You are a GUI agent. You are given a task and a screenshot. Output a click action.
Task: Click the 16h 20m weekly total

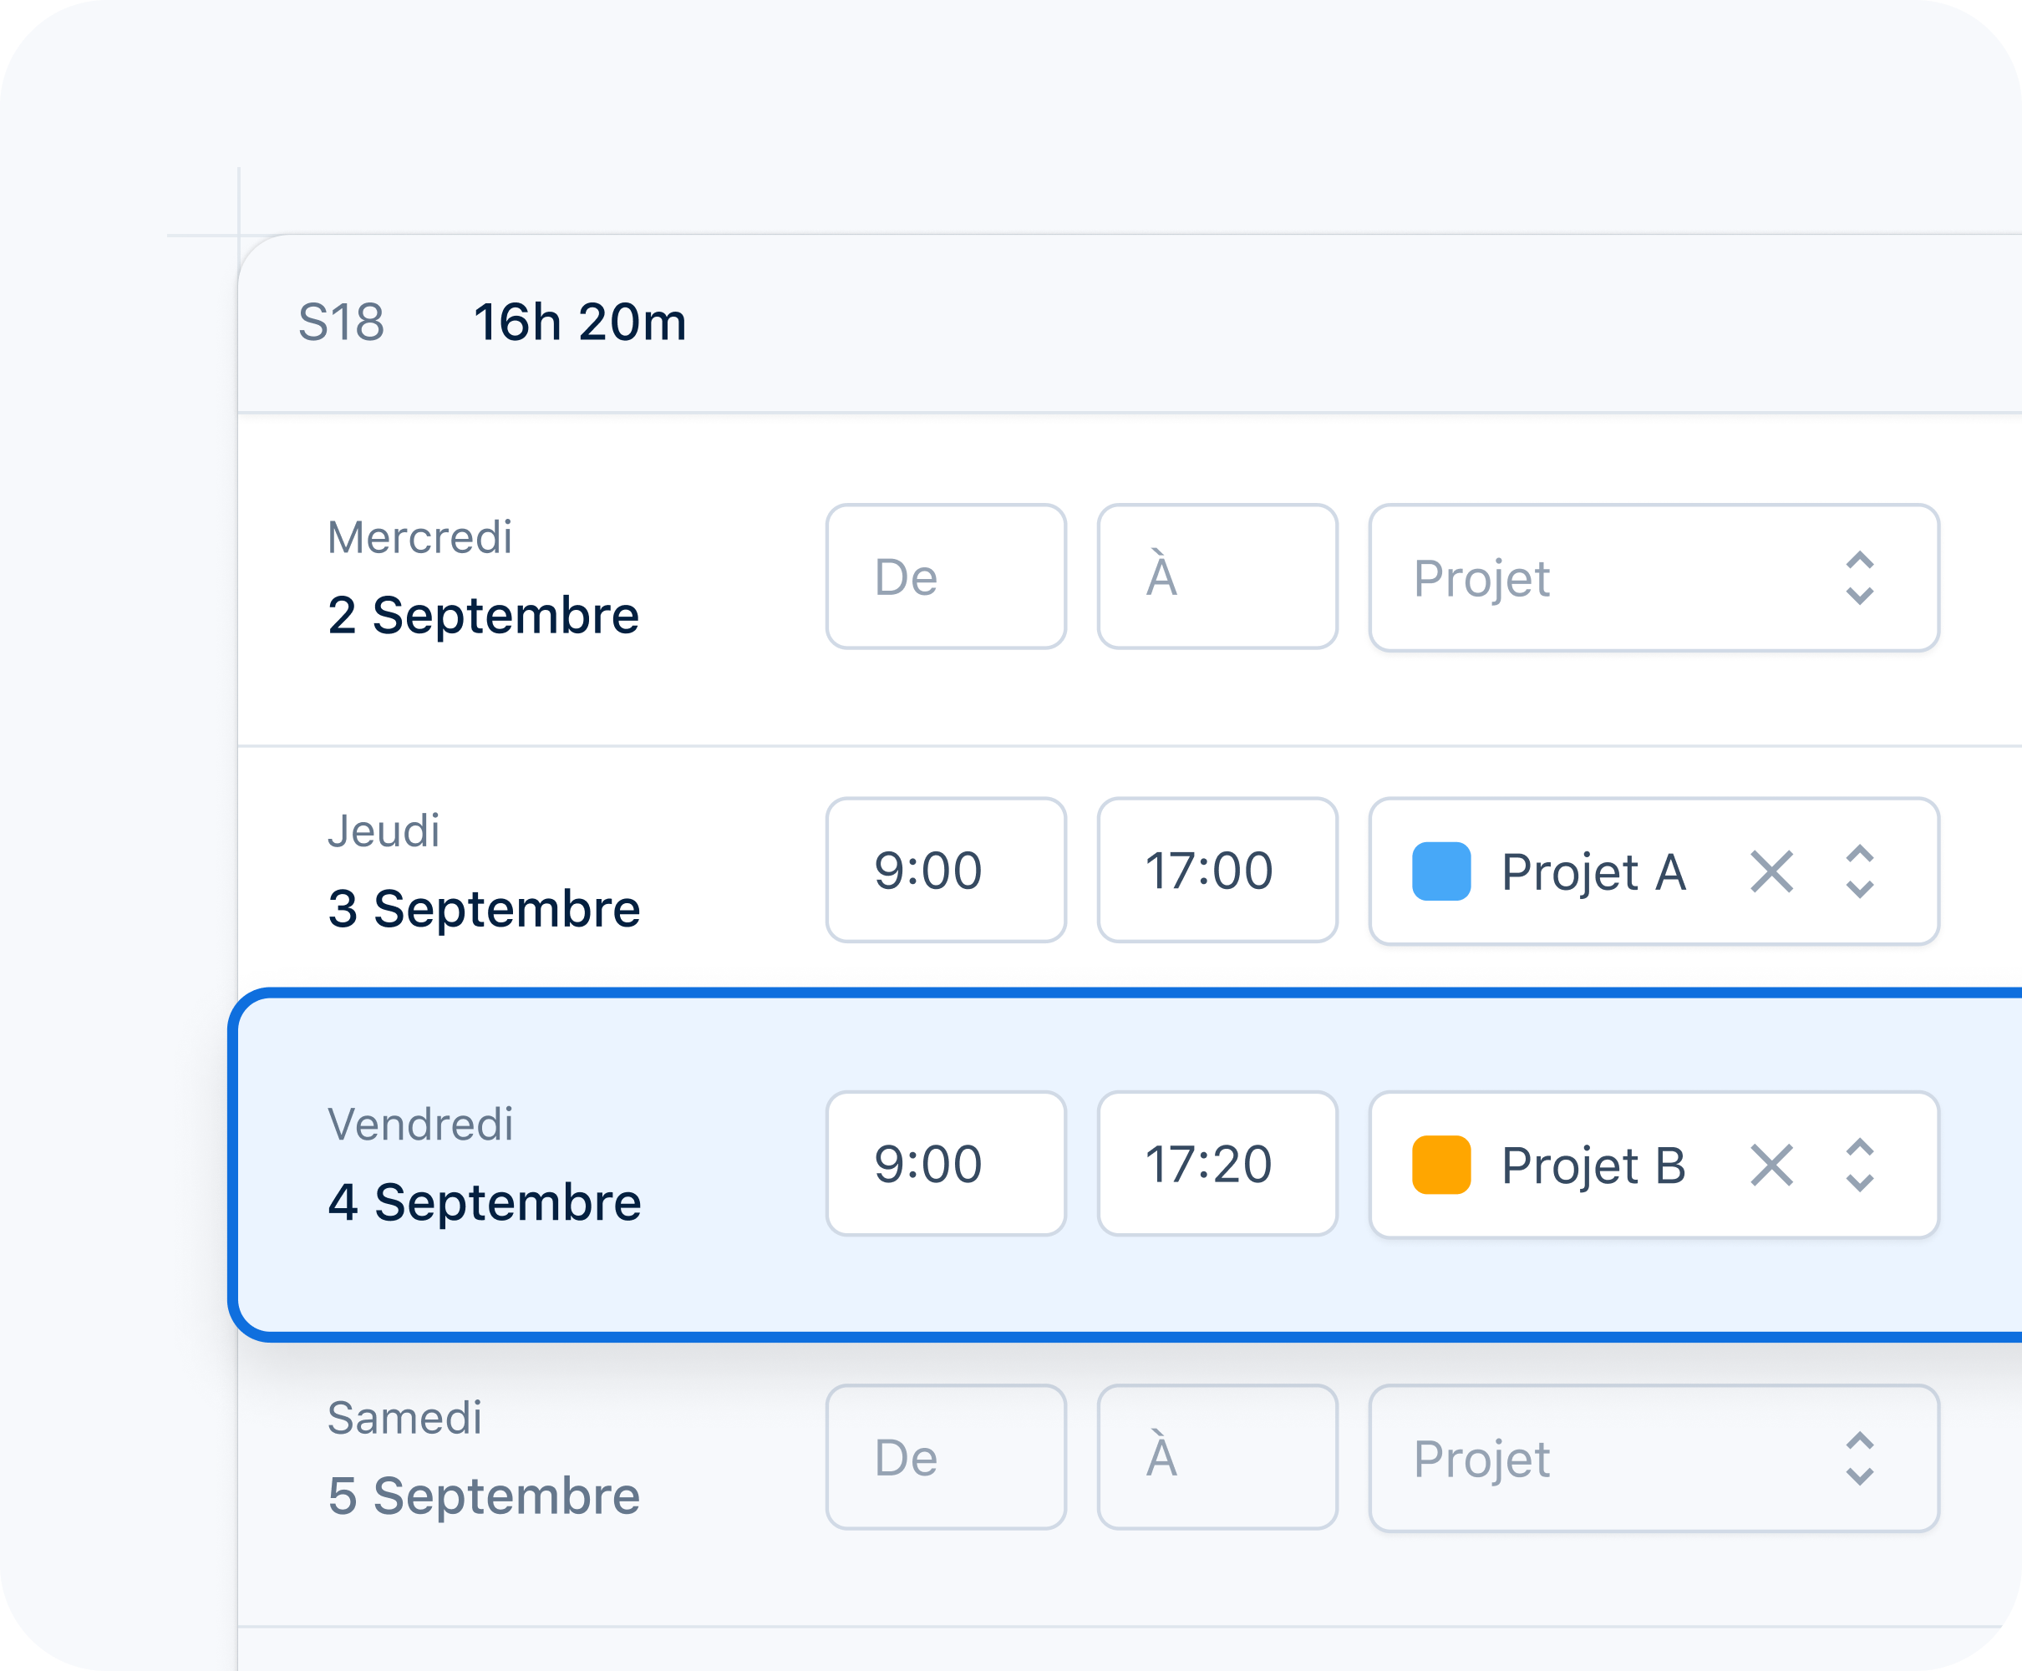pos(579,323)
